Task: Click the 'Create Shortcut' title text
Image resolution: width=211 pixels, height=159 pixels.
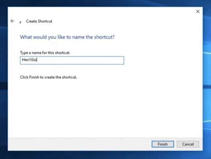Action: (39, 21)
